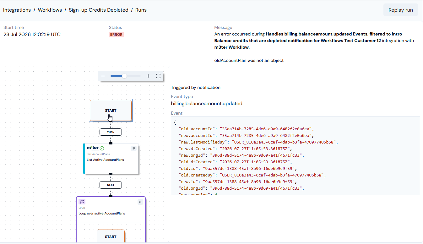Click the zoom in plus icon

tap(148, 76)
